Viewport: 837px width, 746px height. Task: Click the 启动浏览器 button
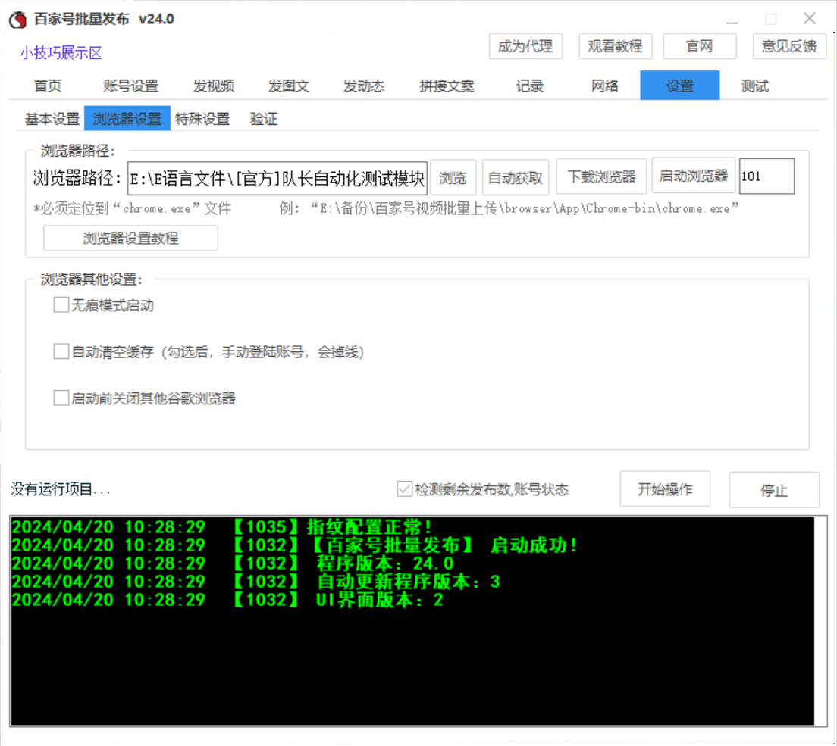point(693,176)
